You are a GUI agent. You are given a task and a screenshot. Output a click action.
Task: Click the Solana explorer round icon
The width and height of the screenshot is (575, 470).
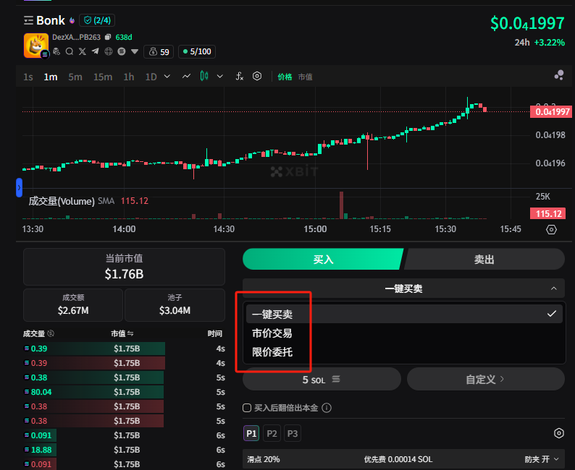click(122, 51)
